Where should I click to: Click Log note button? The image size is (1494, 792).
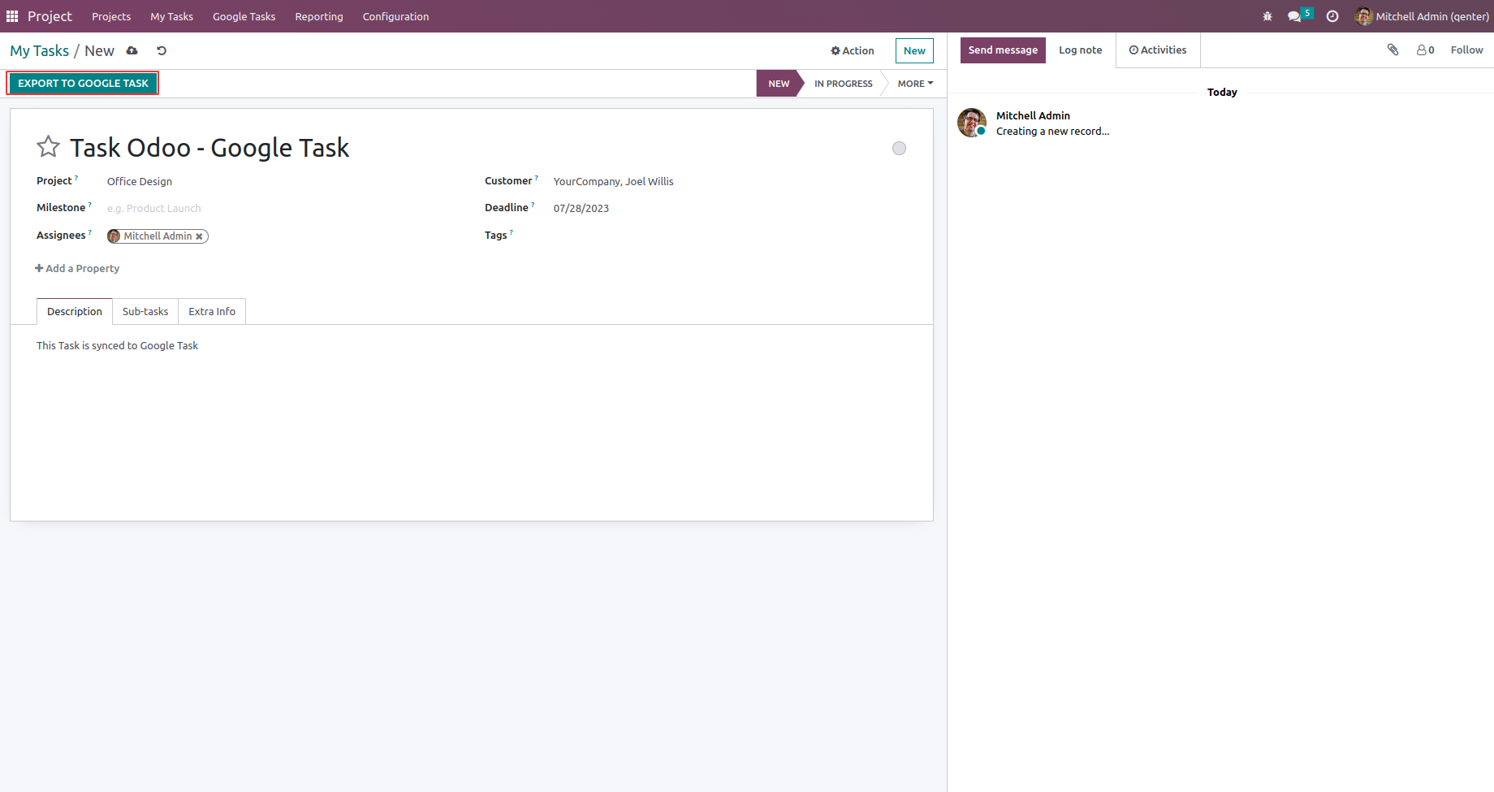click(1080, 50)
